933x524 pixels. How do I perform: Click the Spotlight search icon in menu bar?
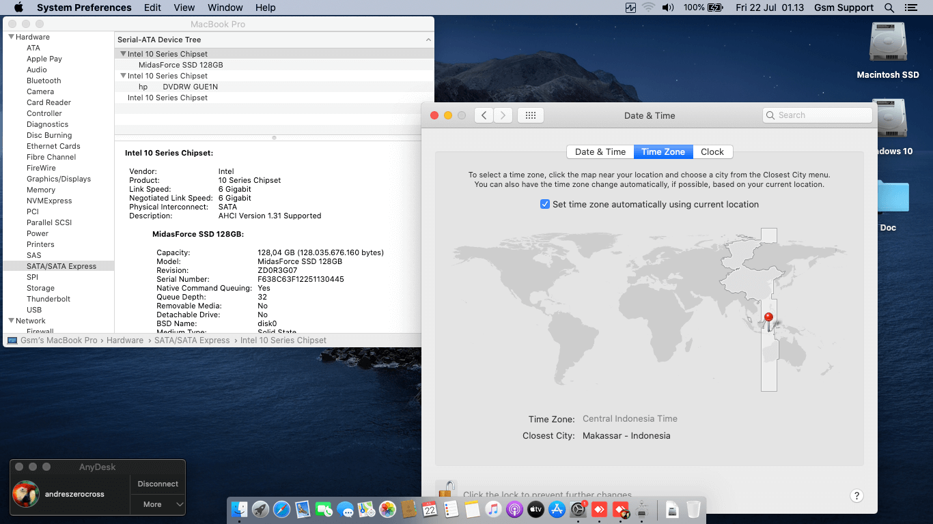click(889, 8)
